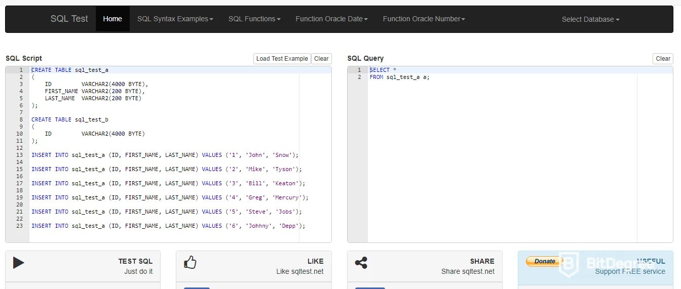The height and width of the screenshot is (289, 681).
Task: Click the Share network icon
Action: tap(361, 263)
